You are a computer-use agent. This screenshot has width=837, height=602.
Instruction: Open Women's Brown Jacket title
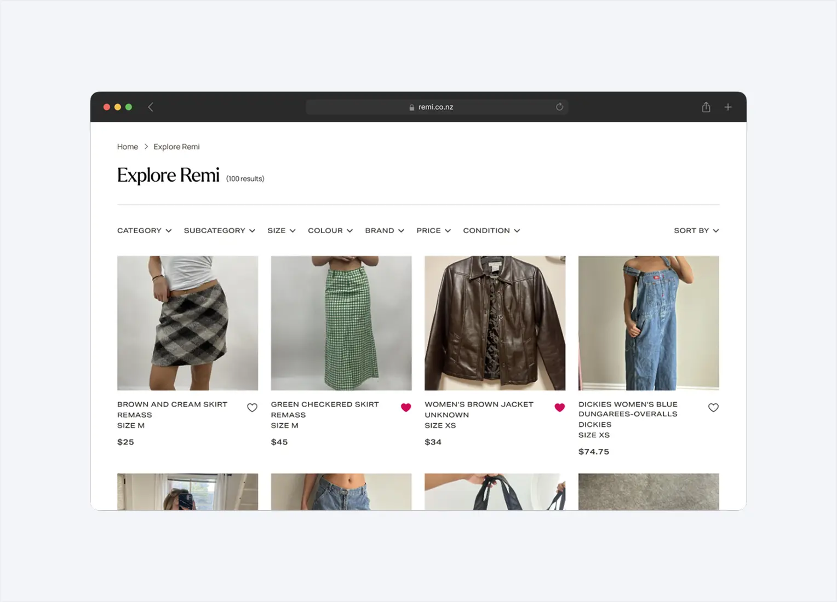point(479,404)
